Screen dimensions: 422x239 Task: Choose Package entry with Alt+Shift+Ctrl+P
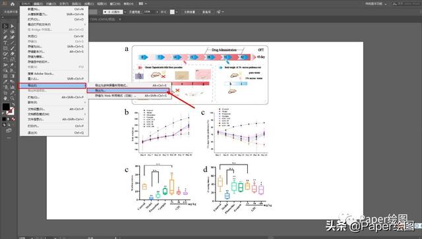pos(54,97)
